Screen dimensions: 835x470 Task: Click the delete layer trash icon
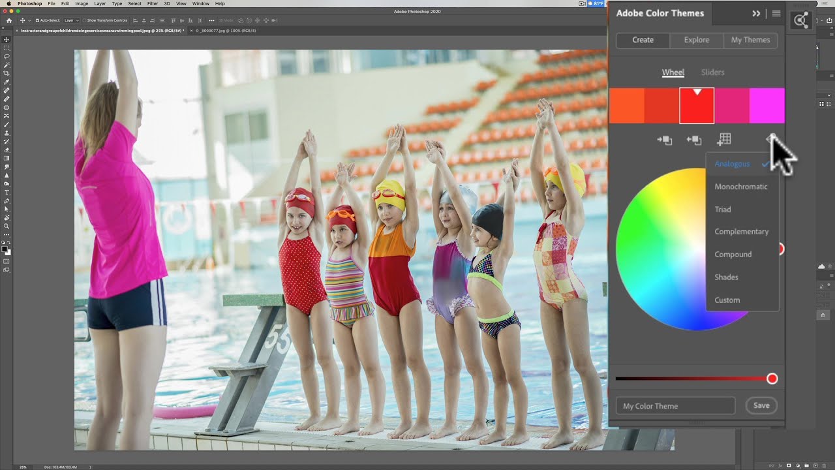coord(823,465)
